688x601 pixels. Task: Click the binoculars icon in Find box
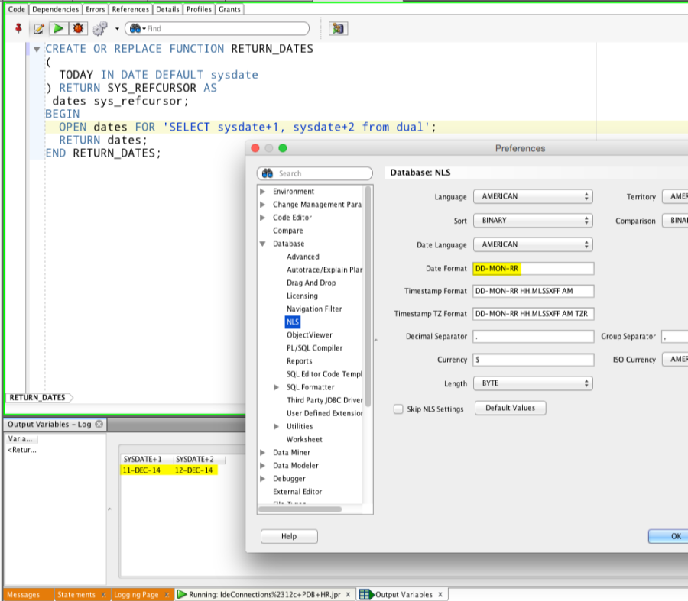point(135,29)
